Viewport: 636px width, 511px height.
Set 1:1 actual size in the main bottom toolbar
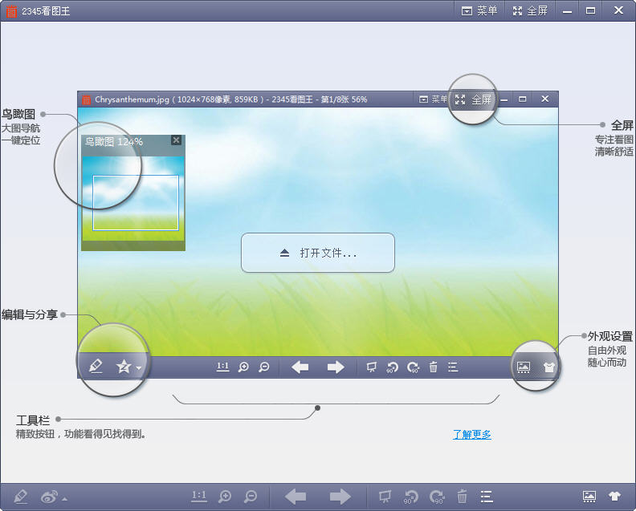[x=199, y=497]
